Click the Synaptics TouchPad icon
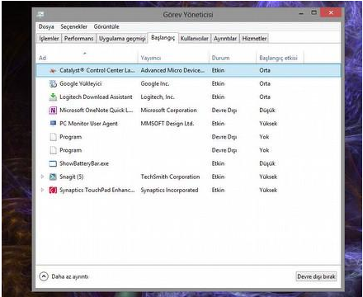This screenshot has height=297, width=363. 53,190
